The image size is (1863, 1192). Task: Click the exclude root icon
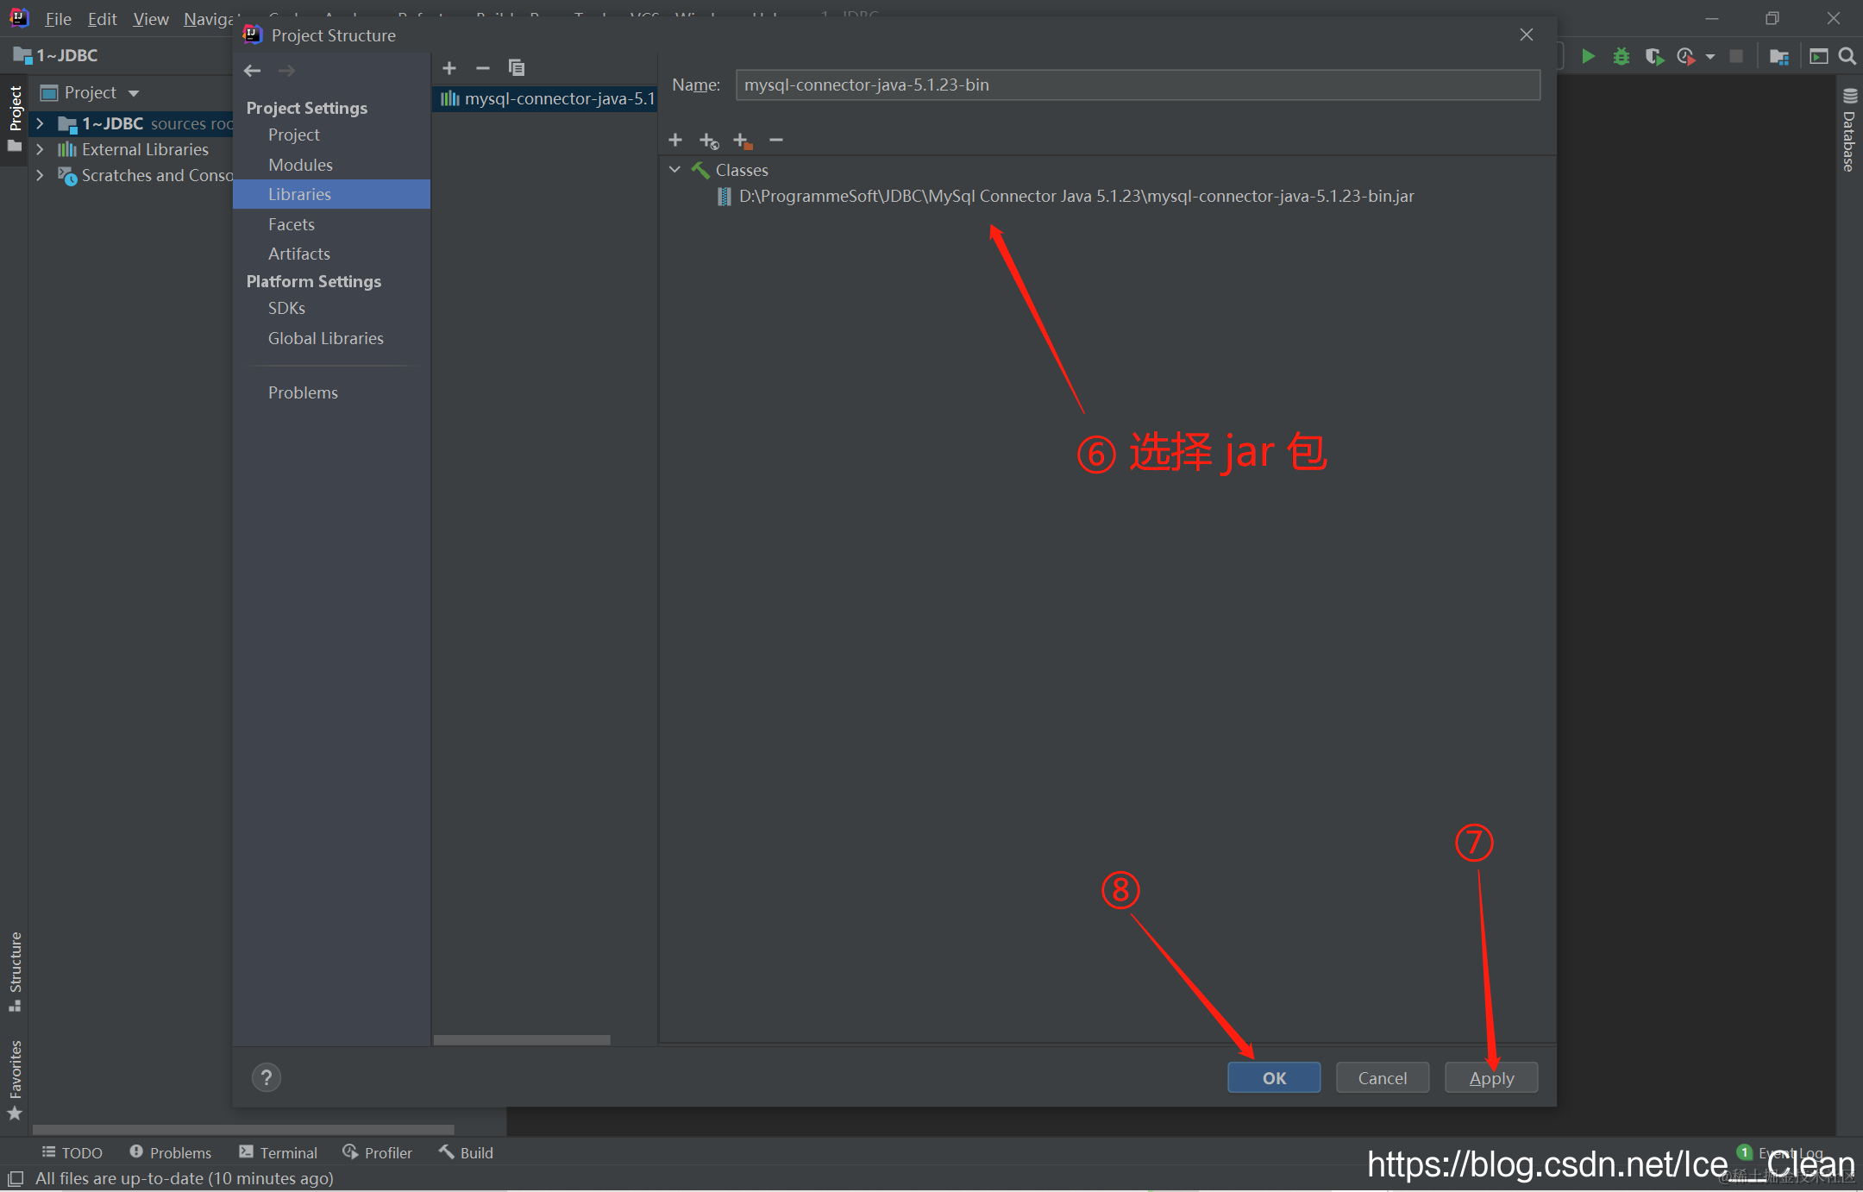coord(743,141)
